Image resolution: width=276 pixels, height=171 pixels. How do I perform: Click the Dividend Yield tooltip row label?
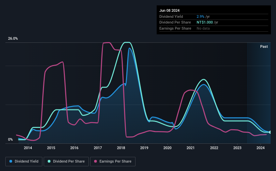[171, 16]
